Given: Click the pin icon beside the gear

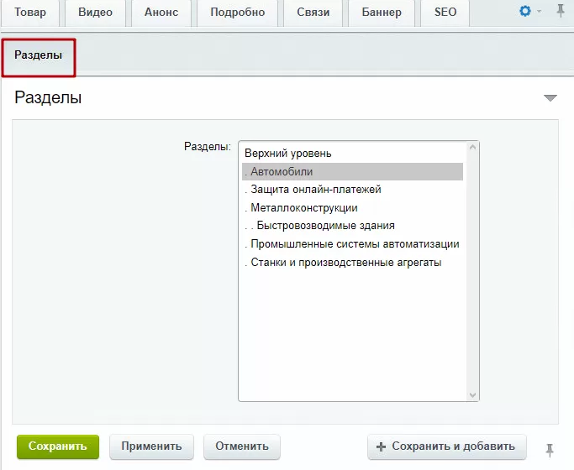Looking at the screenshot, I should click(560, 11).
